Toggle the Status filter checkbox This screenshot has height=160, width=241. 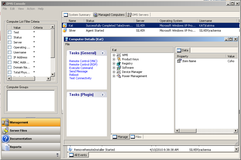point(10,37)
